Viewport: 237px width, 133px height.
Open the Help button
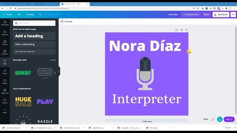229,119
